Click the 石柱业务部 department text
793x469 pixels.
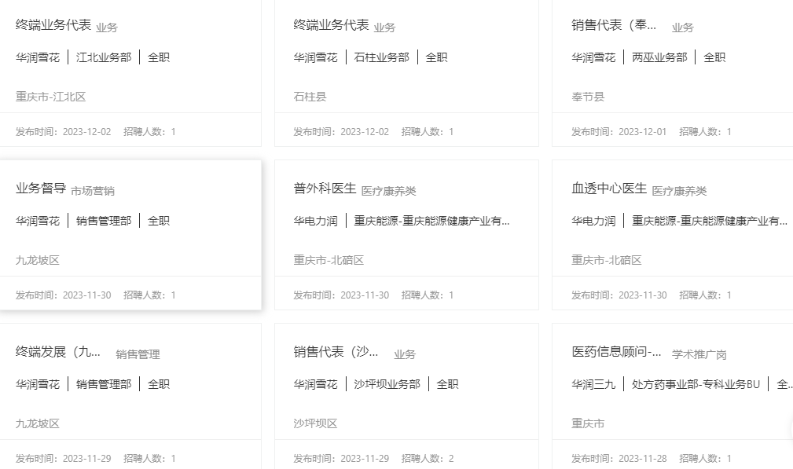click(382, 57)
